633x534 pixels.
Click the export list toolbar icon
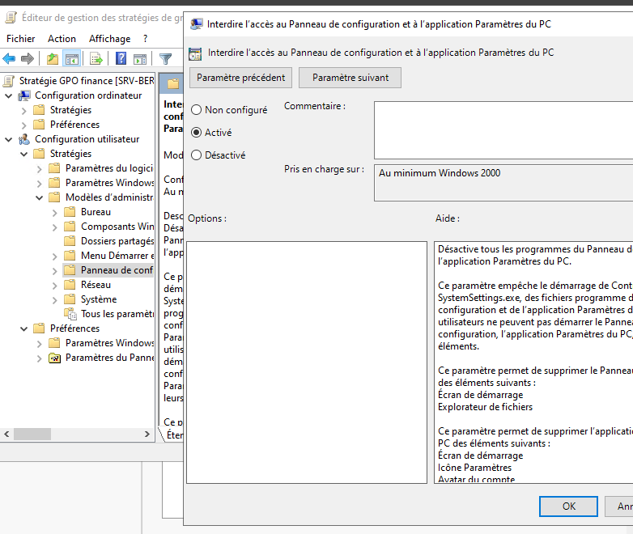point(96,58)
